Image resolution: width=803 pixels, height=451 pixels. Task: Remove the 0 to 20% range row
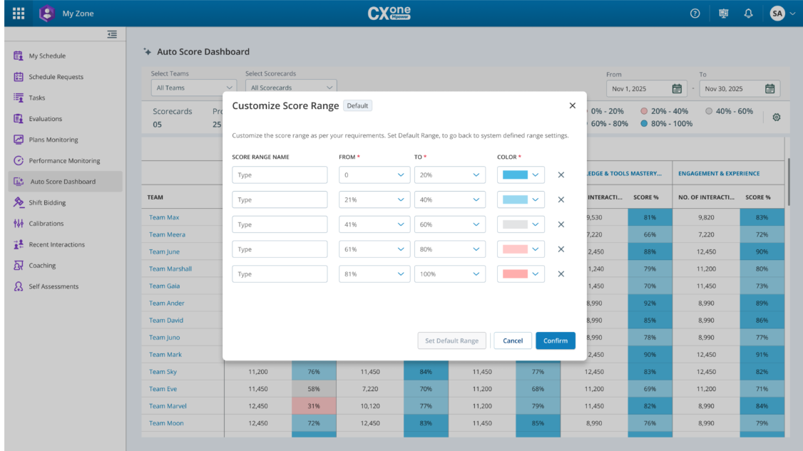(561, 175)
